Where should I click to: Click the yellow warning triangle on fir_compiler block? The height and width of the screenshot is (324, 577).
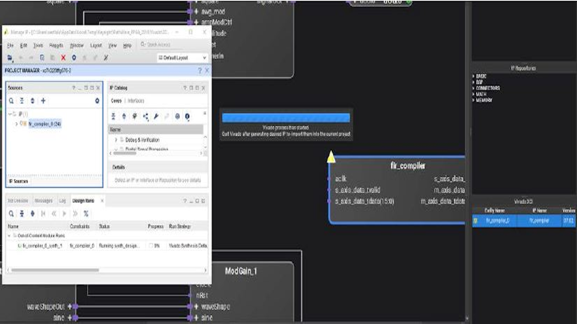coord(331,157)
